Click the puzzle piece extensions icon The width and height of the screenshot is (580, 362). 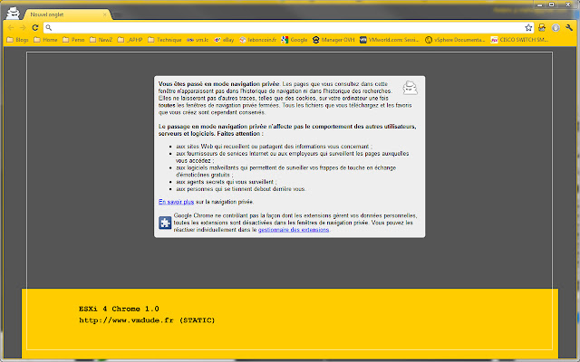point(165,223)
